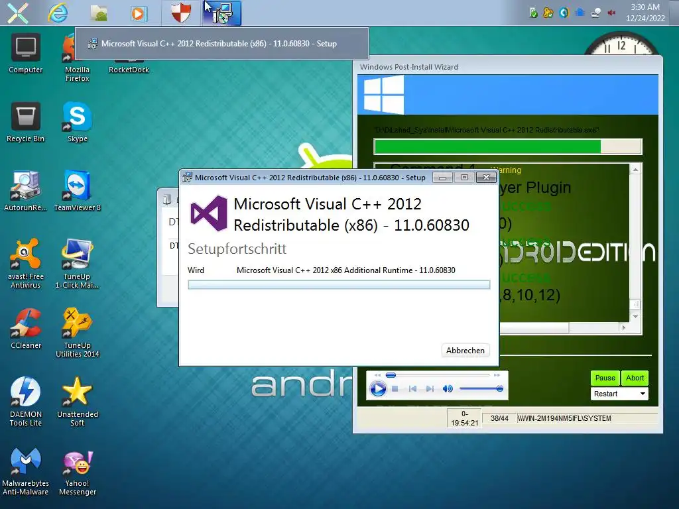Click Abbrechen to cancel the setup
679x509 pixels.
coord(465,350)
